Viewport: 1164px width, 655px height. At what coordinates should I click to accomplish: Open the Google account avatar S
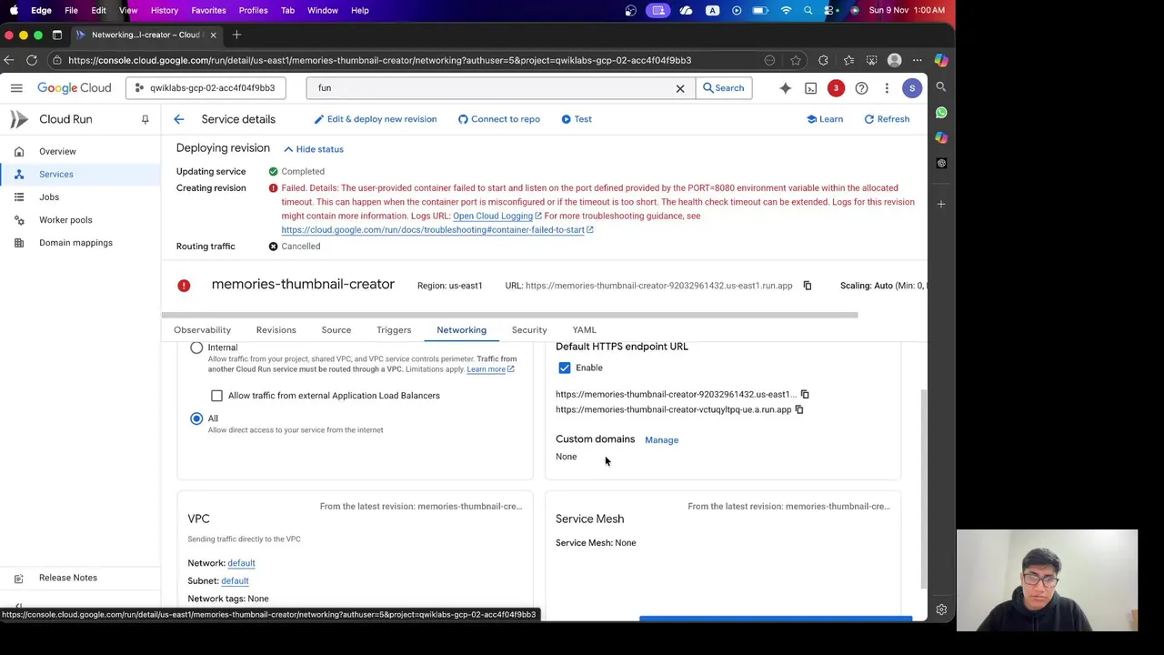pos(911,88)
